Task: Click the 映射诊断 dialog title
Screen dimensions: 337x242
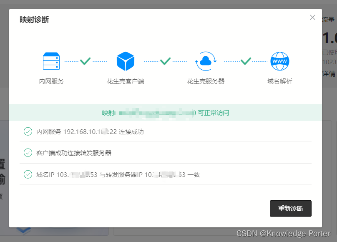Action: (x=34, y=20)
